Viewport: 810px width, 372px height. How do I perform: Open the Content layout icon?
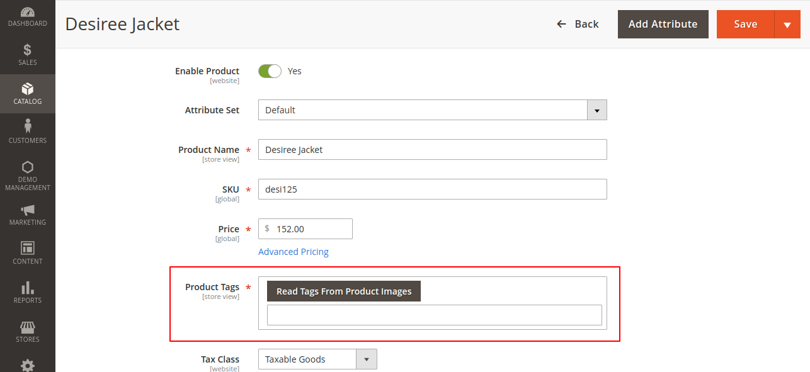click(27, 248)
